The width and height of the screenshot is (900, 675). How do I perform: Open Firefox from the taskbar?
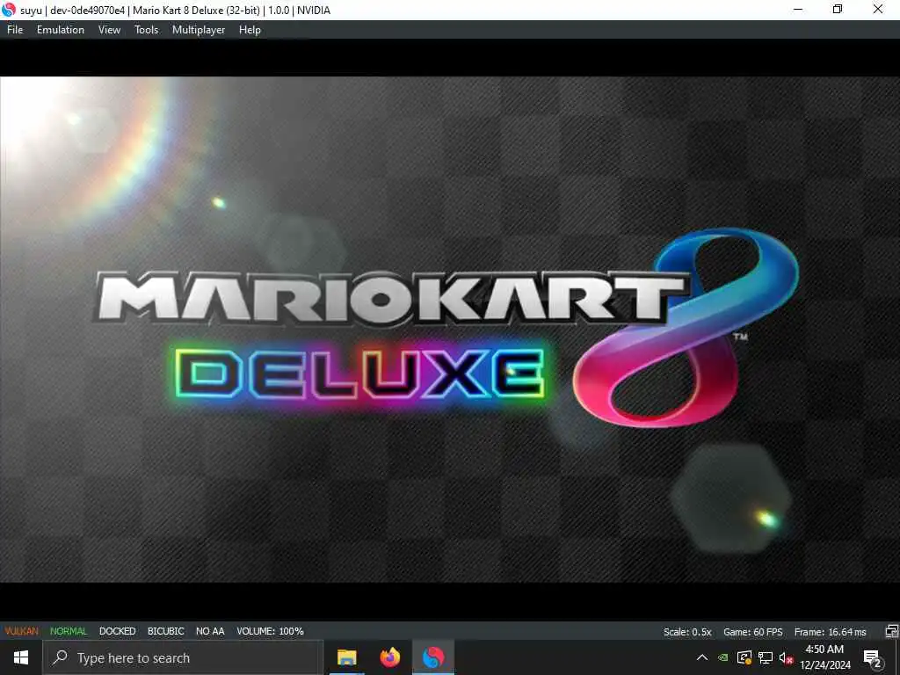390,657
